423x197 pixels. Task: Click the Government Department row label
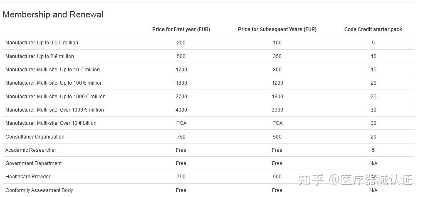(34, 163)
